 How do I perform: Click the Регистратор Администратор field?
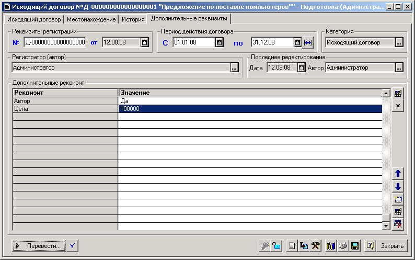[121, 67]
